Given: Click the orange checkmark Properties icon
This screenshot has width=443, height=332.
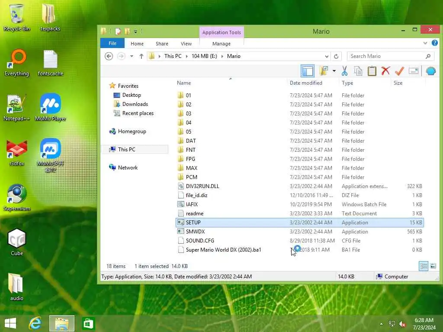Looking at the screenshot, I should coord(399,71).
